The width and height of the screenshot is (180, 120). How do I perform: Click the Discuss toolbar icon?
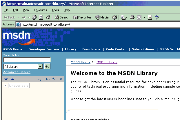click(150, 17)
